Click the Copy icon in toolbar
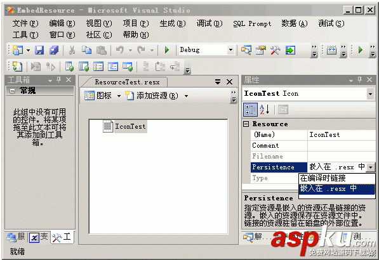The image size is (379, 260). (86, 50)
